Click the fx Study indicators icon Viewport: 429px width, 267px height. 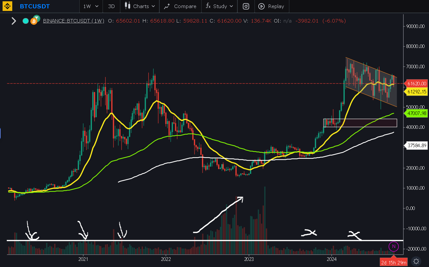click(x=209, y=6)
